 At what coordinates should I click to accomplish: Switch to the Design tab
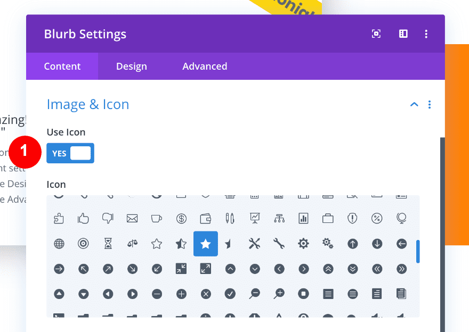[131, 66]
